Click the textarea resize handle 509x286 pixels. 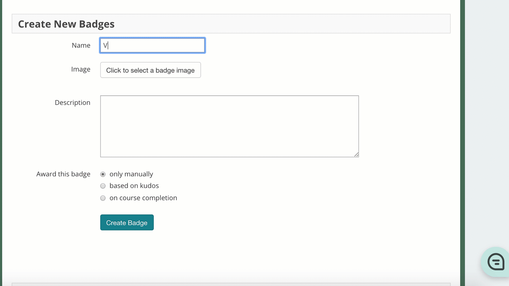click(357, 154)
